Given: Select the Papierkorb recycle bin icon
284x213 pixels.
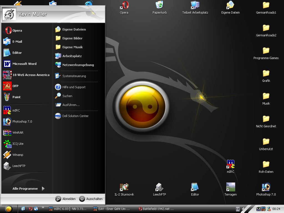Looking at the screenshot, I should (x=159, y=8).
